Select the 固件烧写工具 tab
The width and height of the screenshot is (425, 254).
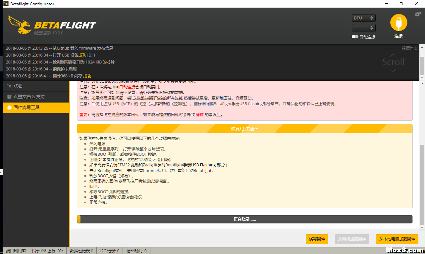point(36,107)
